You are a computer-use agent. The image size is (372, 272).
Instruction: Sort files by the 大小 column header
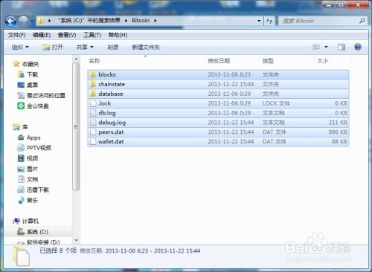323,61
